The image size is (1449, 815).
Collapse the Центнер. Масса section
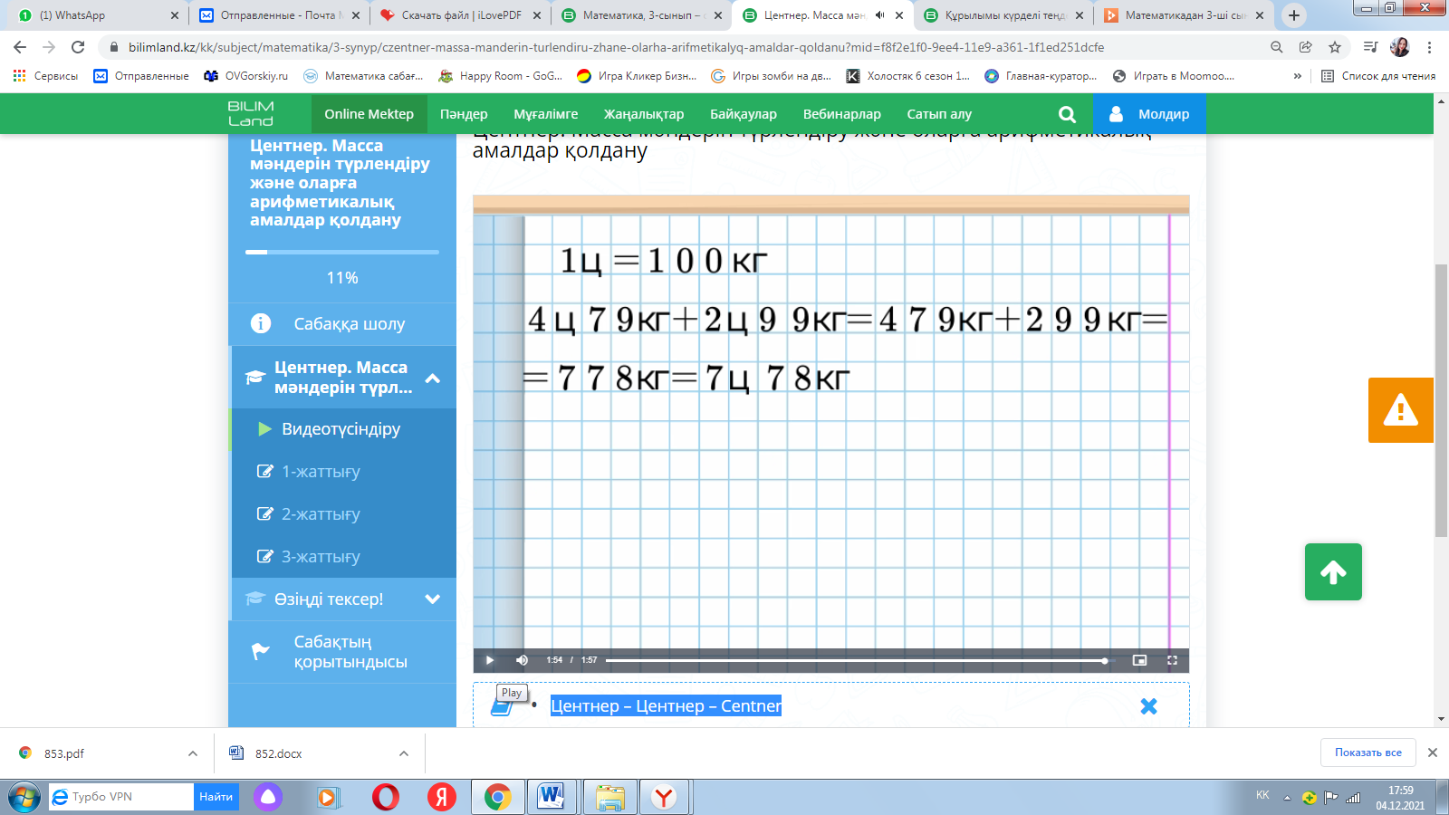coord(433,379)
